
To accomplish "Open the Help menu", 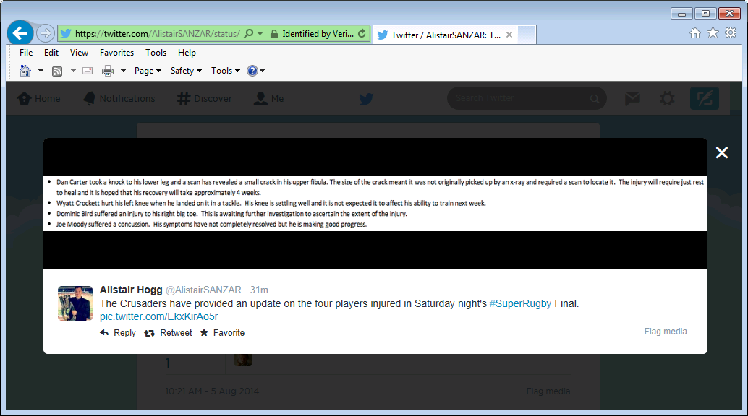I will click(187, 53).
